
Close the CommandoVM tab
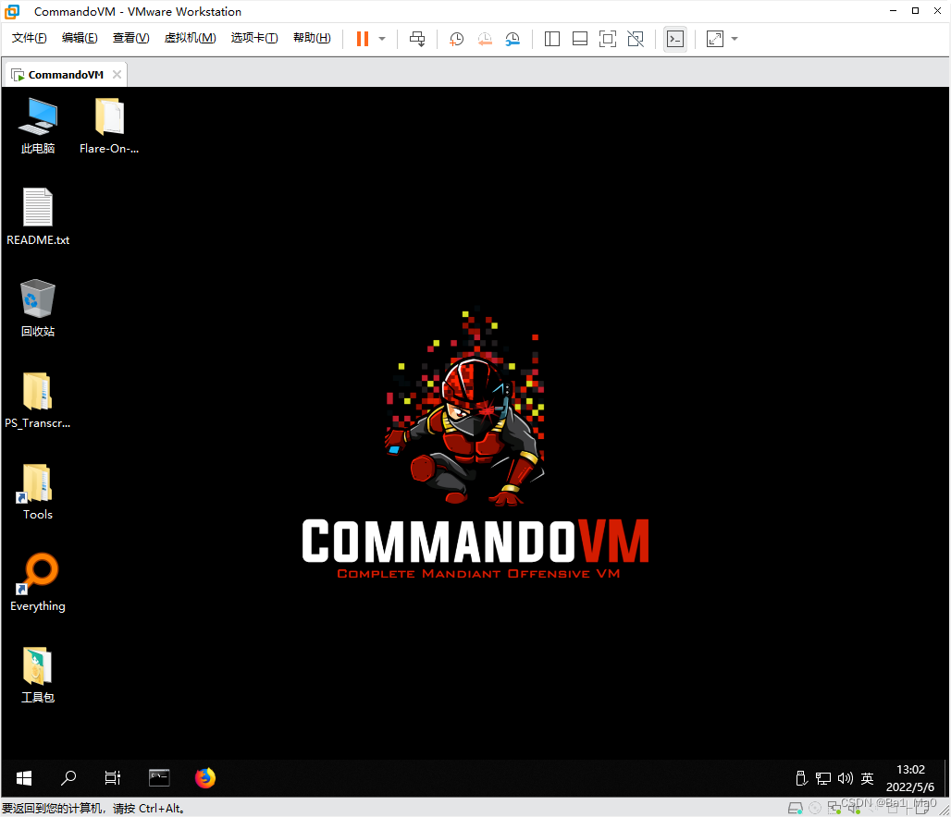(x=117, y=74)
